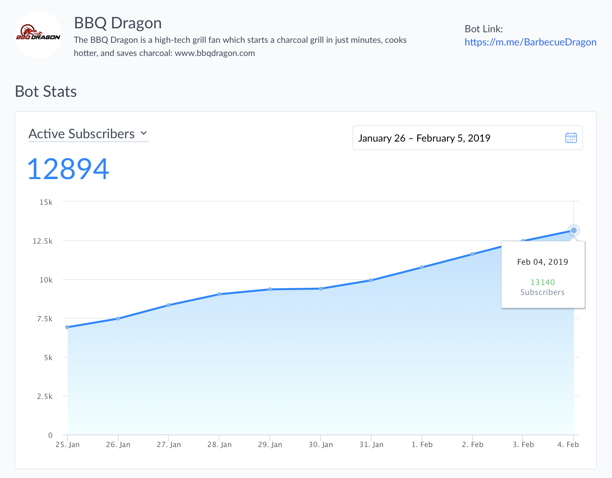The height and width of the screenshot is (478, 612).
Task: Click the '5k' y-axis label
Action: click(x=48, y=358)
